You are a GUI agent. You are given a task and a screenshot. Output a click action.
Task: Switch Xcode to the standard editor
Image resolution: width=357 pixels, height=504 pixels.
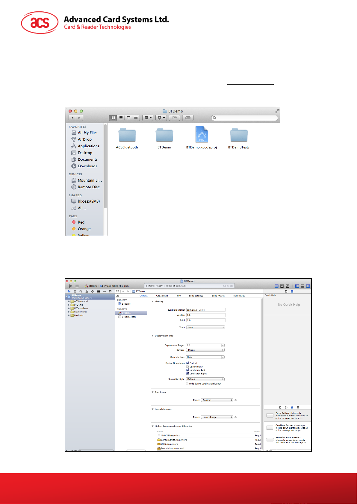point(276,286)
